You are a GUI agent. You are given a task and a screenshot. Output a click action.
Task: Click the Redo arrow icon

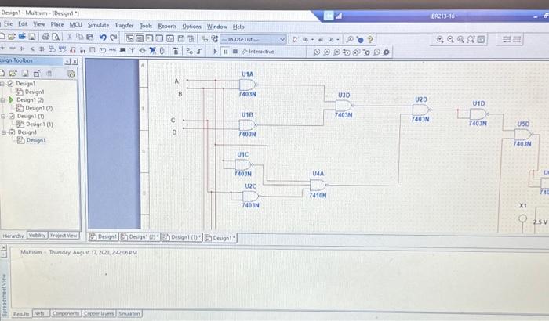tap(114, 38)
